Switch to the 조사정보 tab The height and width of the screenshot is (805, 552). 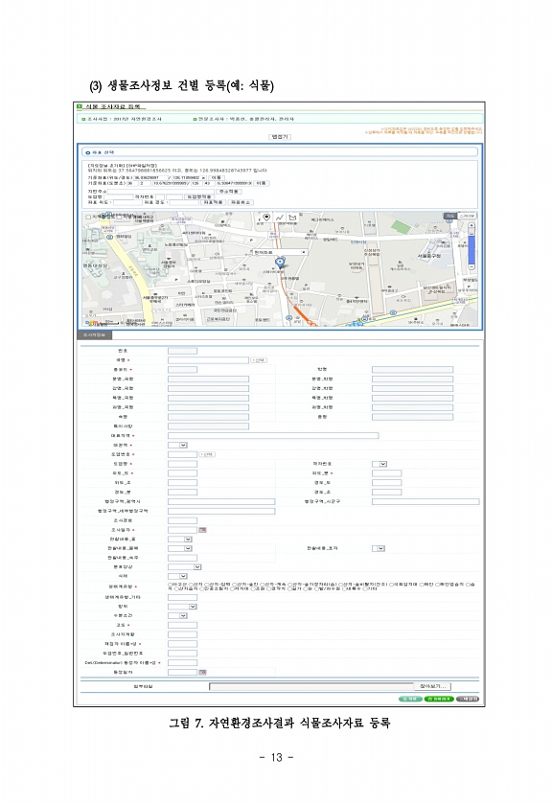pos(95,334)
